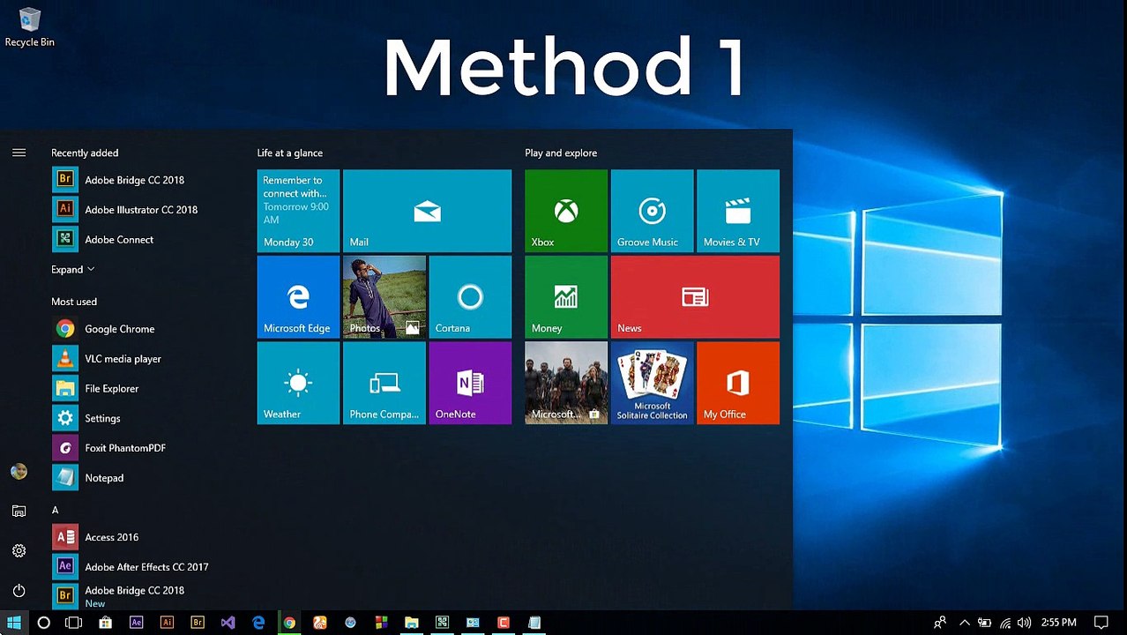Click the Recently added heading

tap(85, 153)
